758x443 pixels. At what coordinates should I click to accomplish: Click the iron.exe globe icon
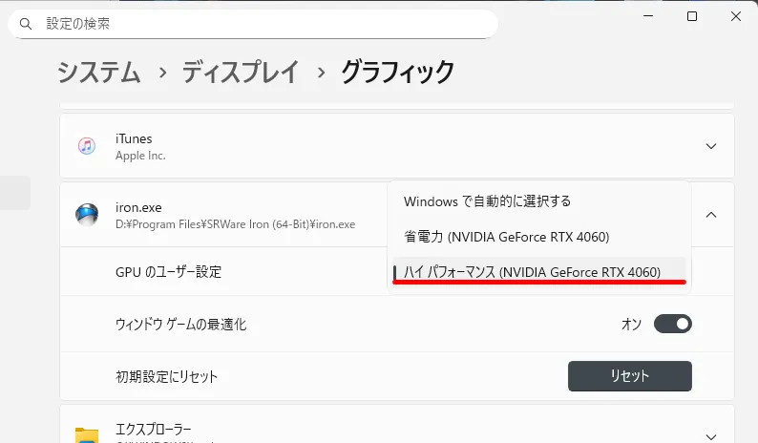87,214
